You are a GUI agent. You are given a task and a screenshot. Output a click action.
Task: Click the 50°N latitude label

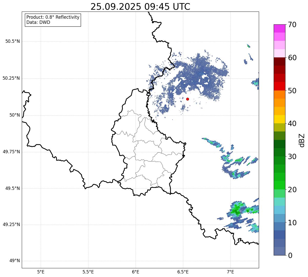click(x=15, y=115)
